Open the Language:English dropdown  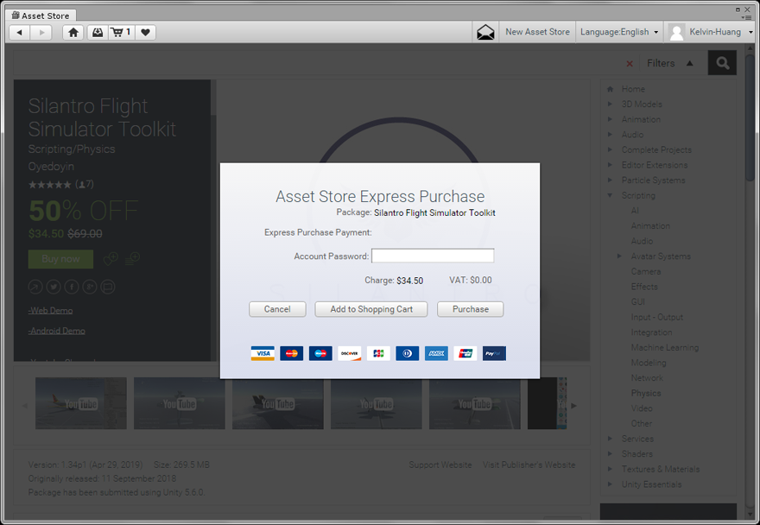619,32
